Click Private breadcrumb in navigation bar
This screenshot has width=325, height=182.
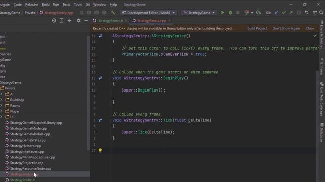tap(30, 13)
